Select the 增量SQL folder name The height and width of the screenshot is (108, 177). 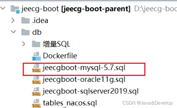point(57,44)
